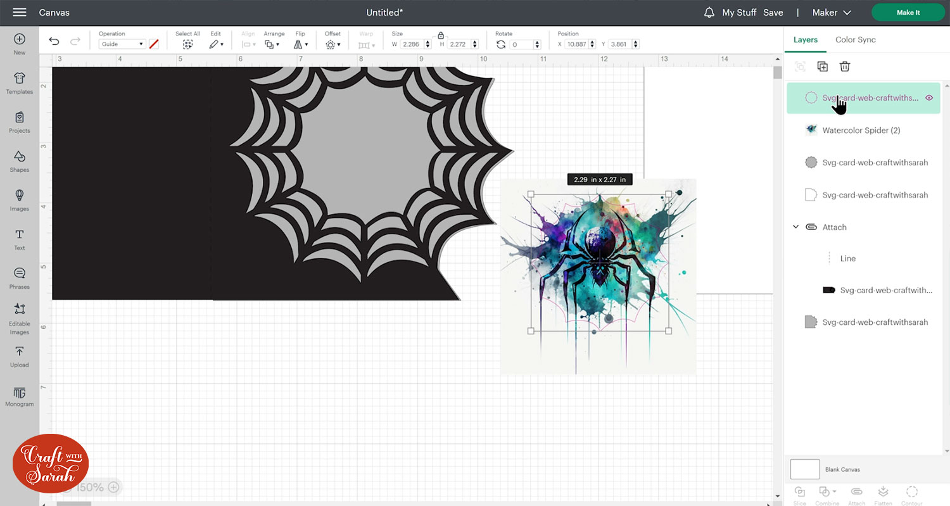Click the Upload icon
This screenshot has height=506, width=950.
click(x=19, y=355)
